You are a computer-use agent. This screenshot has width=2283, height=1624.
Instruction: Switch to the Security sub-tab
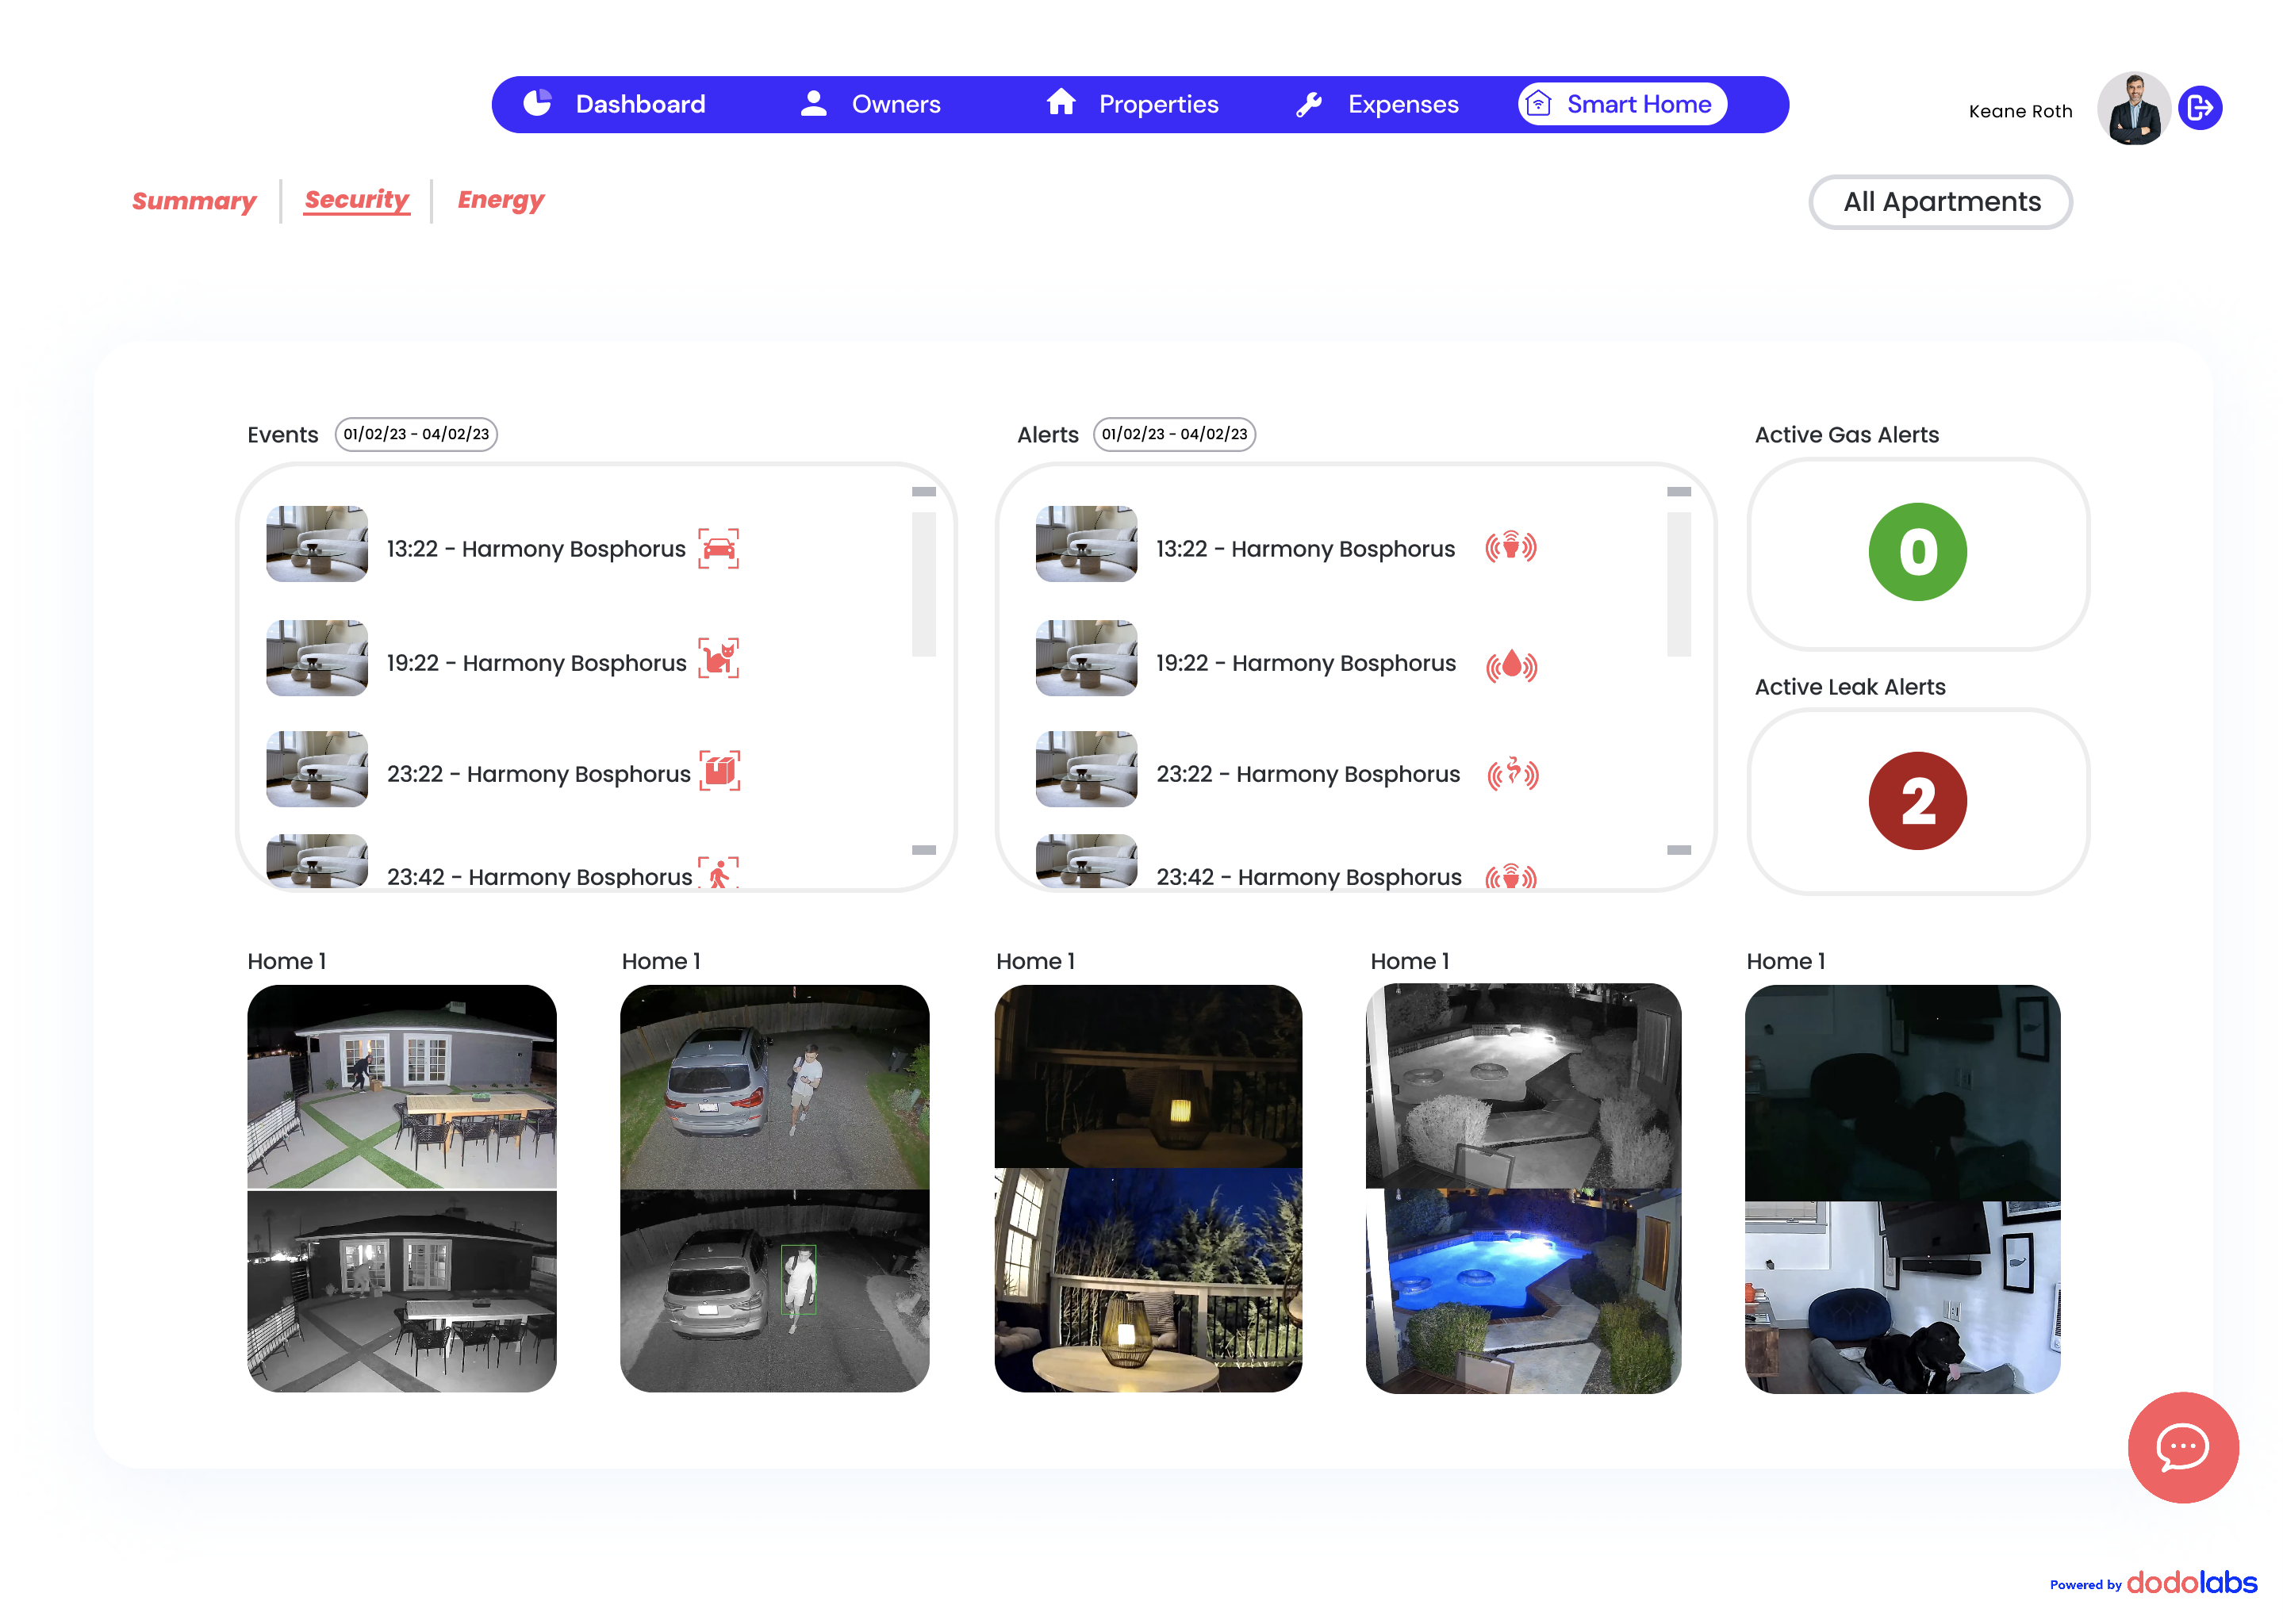coord(356,199)
